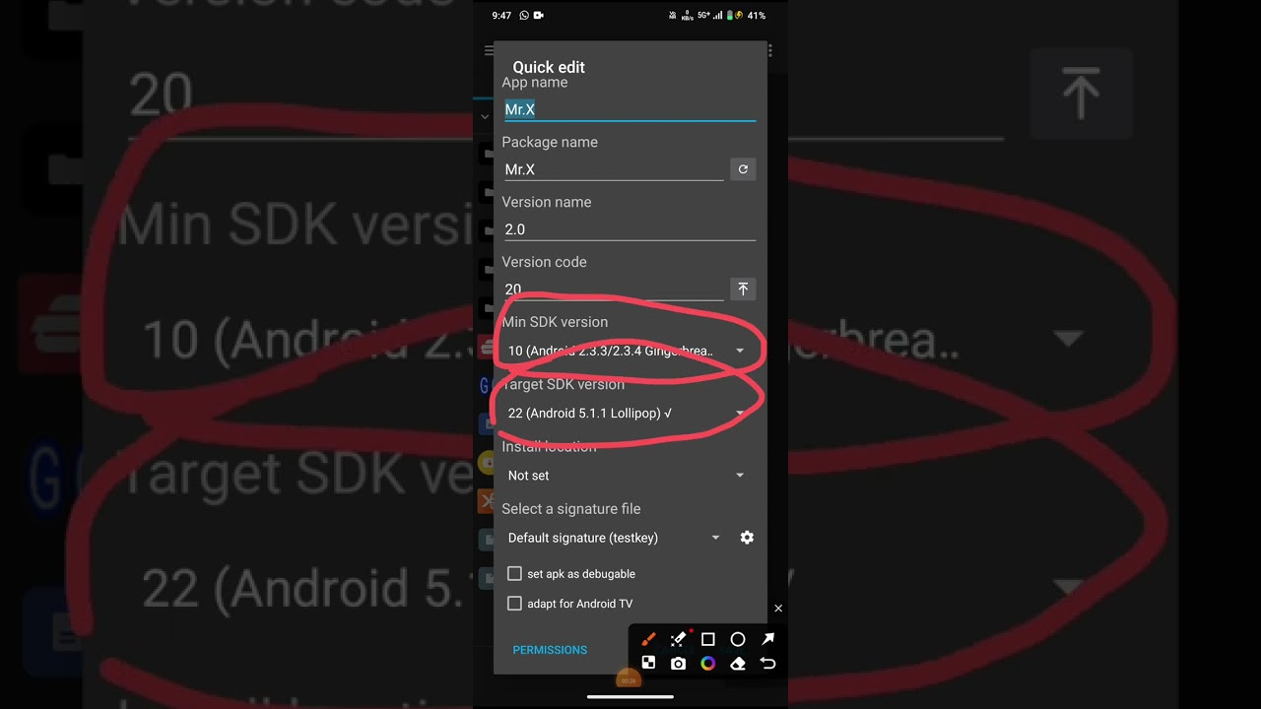
Task: Open signature settings gear icon
Action: (747, 538)
